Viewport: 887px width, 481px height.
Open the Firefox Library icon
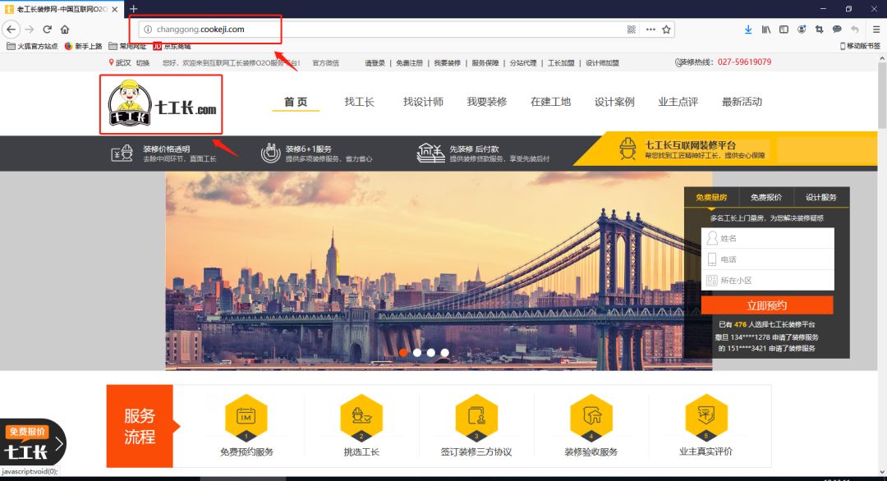(x=766, y=29)
